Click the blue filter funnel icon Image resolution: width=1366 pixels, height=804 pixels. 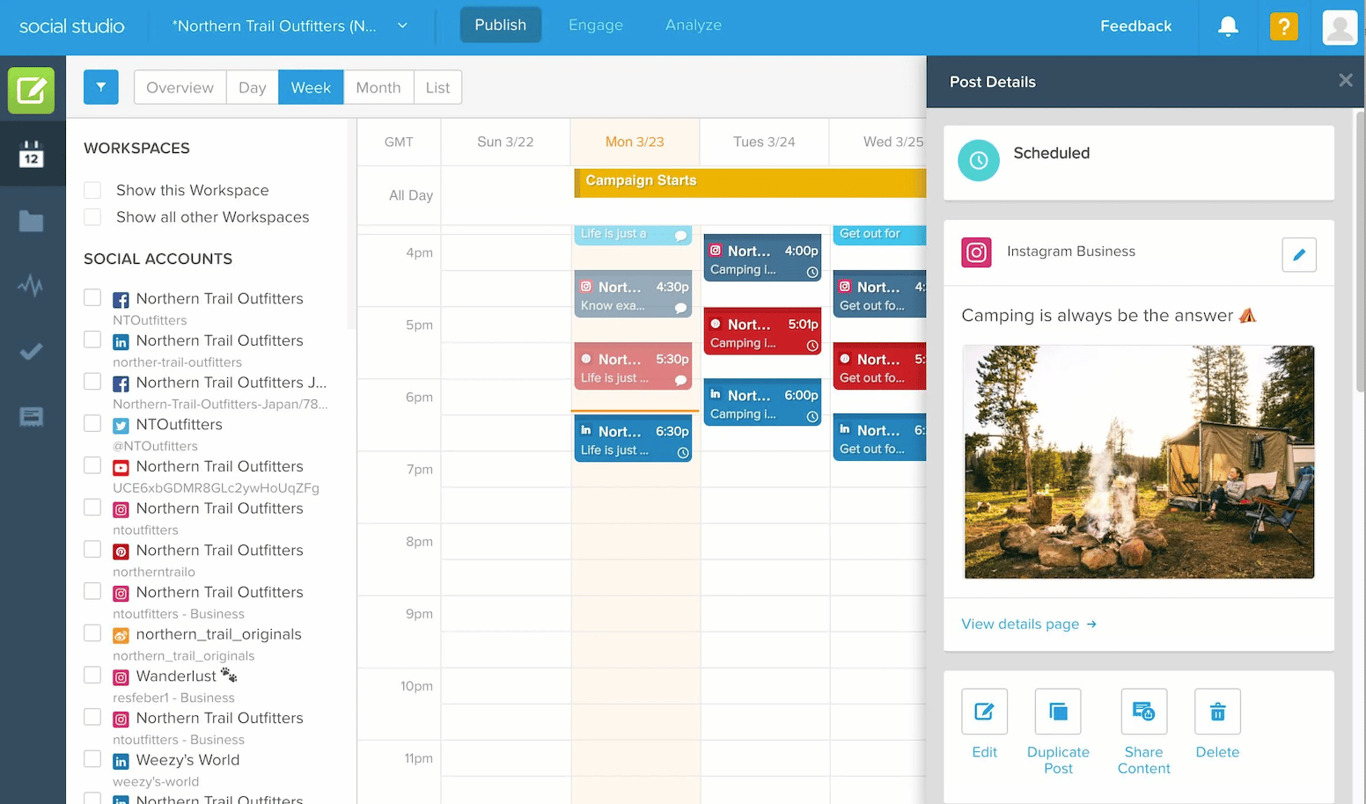(x=100, y=87)
